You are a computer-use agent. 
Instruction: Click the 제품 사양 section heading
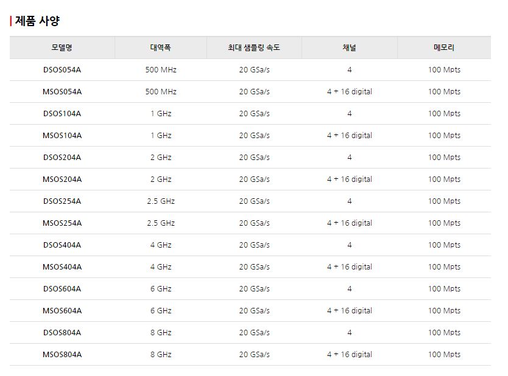pyautogui.click(x=37, y=21)
